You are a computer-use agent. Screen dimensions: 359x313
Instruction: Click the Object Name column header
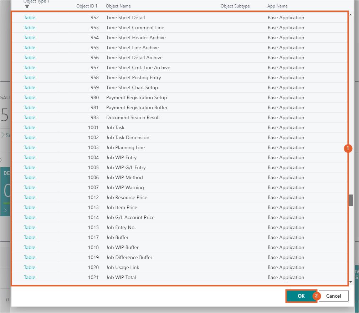(118, 6)
